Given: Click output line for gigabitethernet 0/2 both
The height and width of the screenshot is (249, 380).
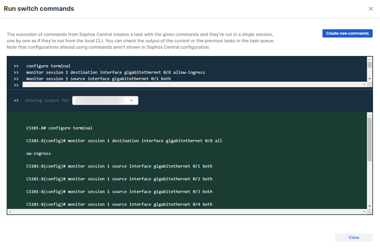Looking at the screenshot, I should pyautogui.click(x=119, y=179).
